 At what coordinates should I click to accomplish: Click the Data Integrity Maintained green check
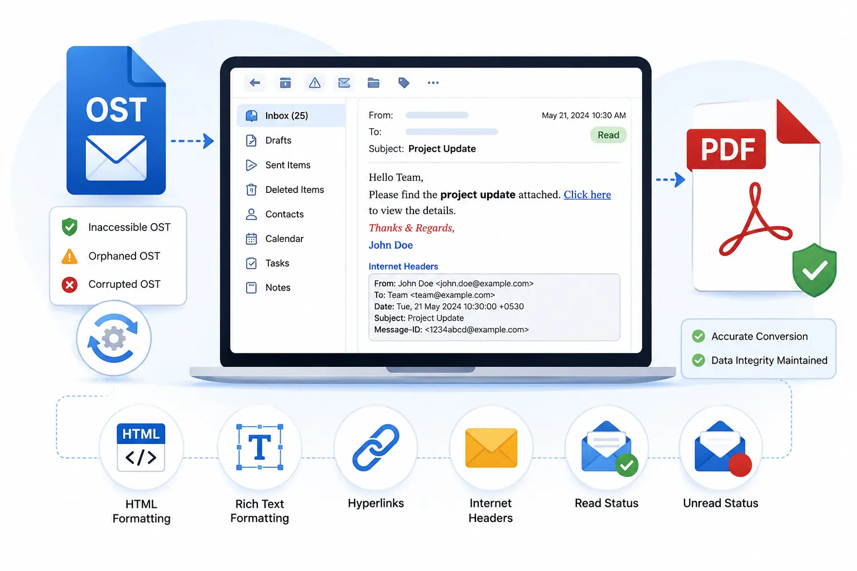(698, 360)
